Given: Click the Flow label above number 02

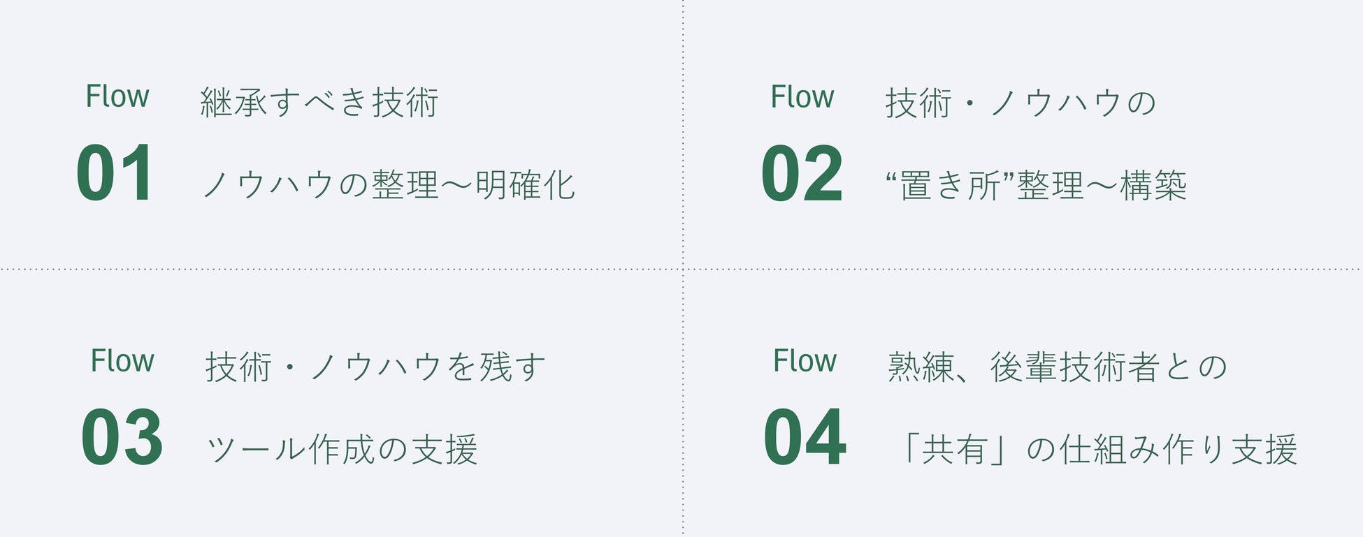Looking at the screenshot, I should tap(802, 96).
